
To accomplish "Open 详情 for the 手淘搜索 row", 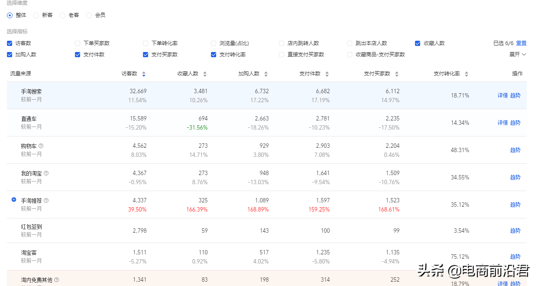I will [x=502, y=95].
